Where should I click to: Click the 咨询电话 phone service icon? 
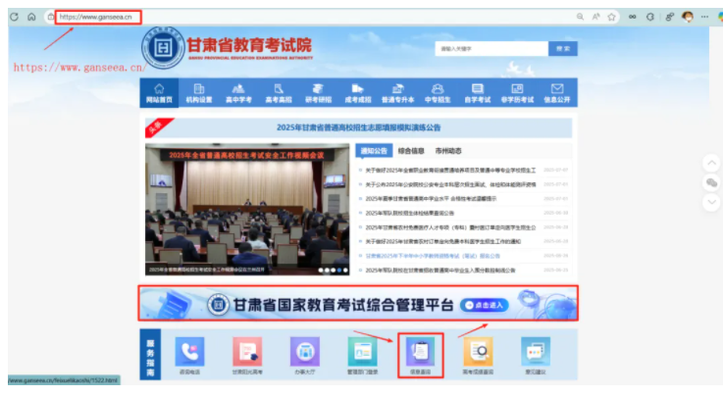190,354
